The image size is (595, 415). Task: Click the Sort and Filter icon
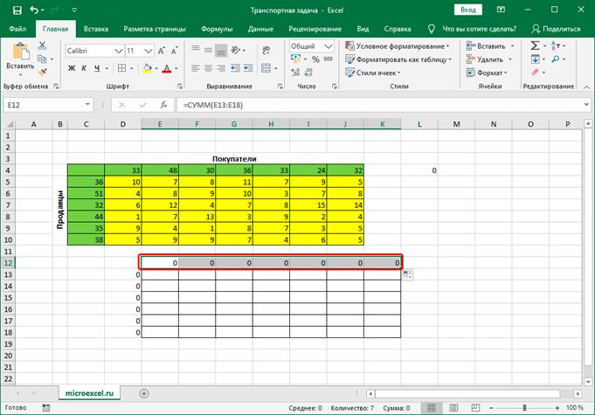tap(554, 46)
